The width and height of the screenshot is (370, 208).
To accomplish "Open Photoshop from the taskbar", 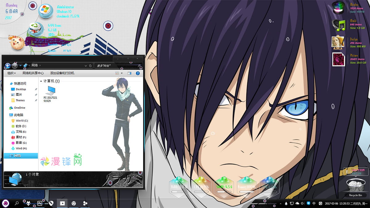I will point(40,203).
